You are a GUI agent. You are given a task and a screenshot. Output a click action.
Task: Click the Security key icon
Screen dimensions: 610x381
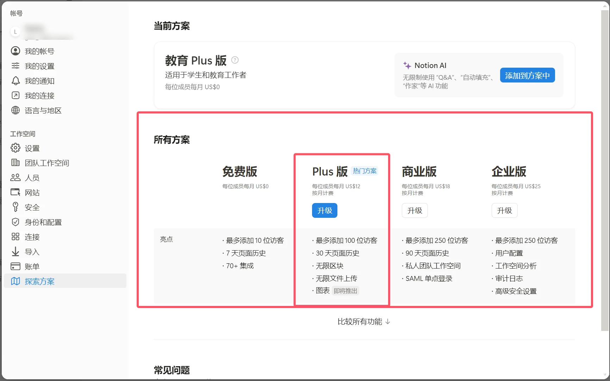pos(15,207)
